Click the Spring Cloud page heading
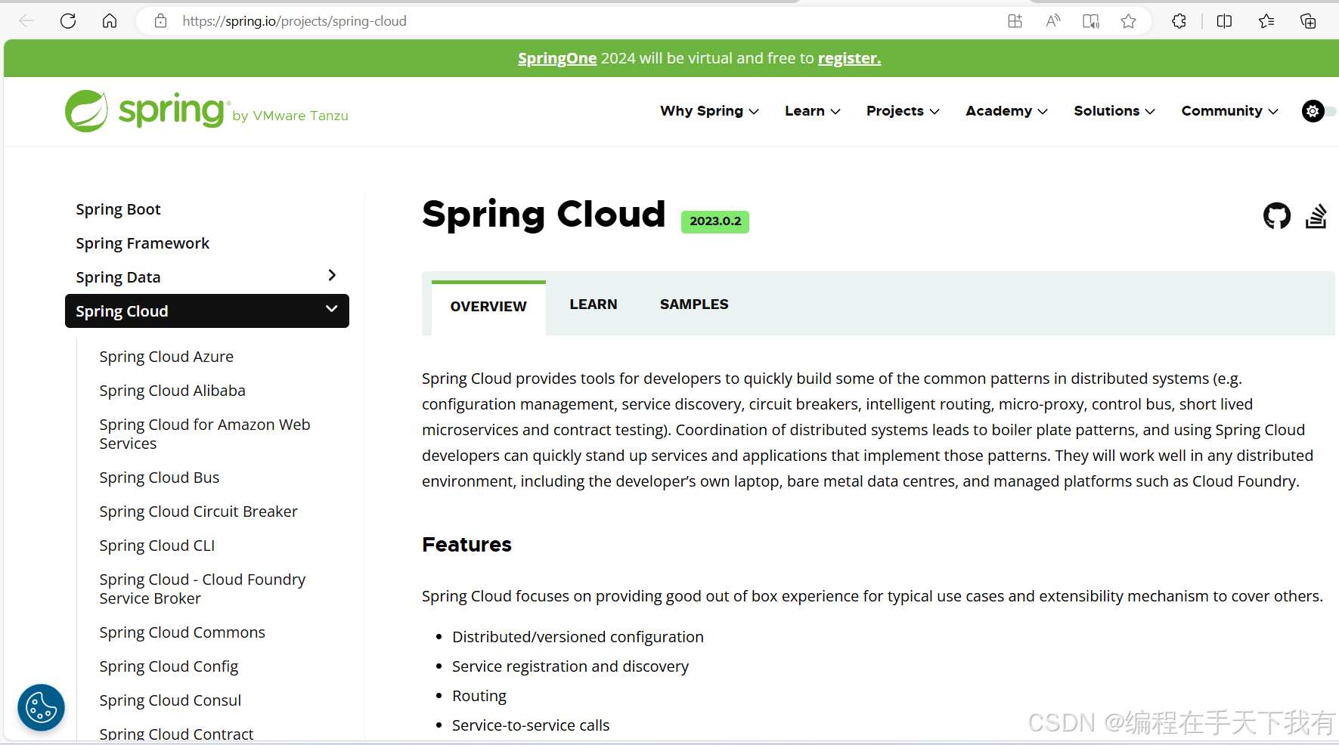Viewport: 1339px width, 745px height. click(544, 215)
